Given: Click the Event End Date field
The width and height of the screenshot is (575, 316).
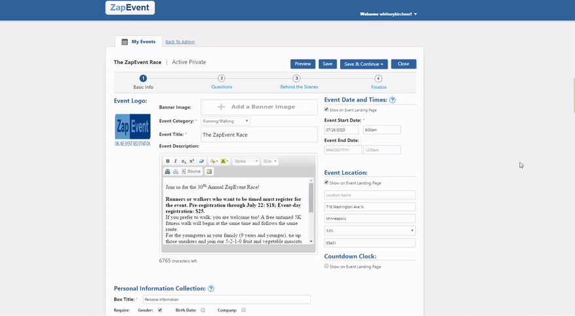Looking at the screenshot, I should point(343,150).
